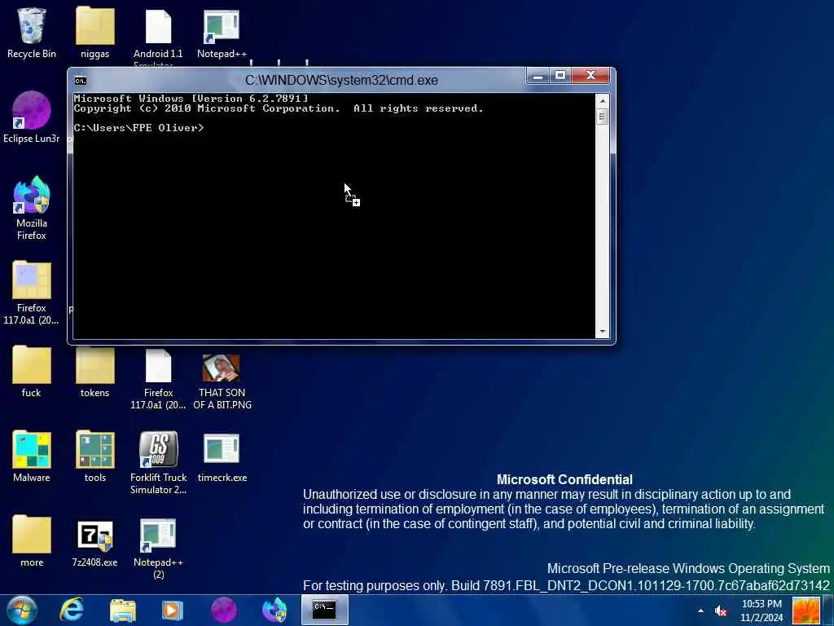
Task: Click the cmd scrollbar up arrow
Action: [x=602, y=100]
